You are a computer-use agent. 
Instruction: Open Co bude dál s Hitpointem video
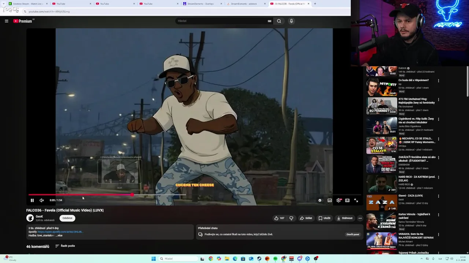coord(413,80)
